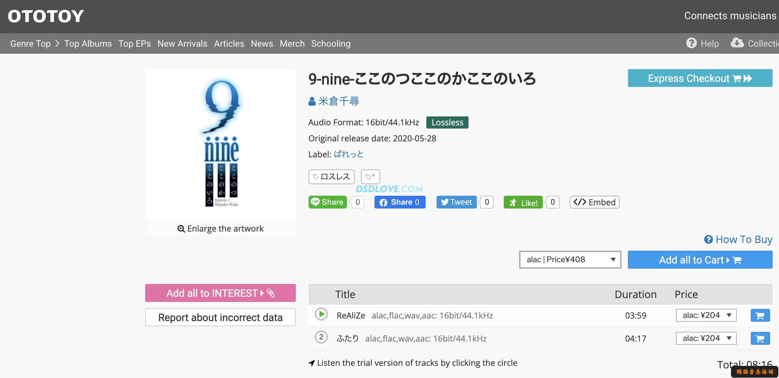
Task: Click Original release date 2020-05-28 text
Action: [x=372, y=138]
